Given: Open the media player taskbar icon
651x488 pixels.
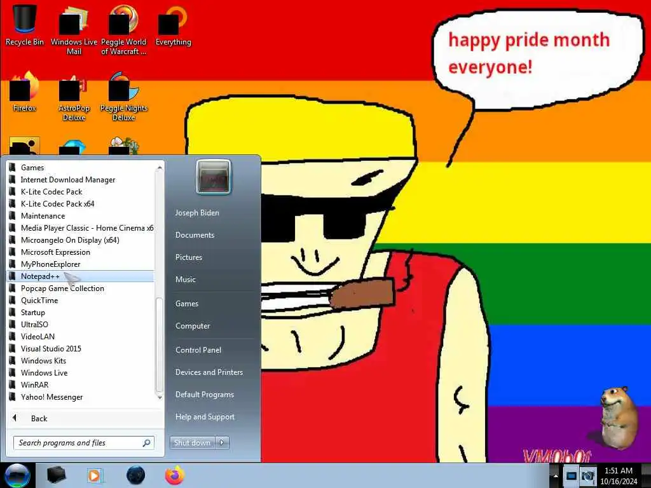Looking at the screenshot, I should click(x=95, y=475).
